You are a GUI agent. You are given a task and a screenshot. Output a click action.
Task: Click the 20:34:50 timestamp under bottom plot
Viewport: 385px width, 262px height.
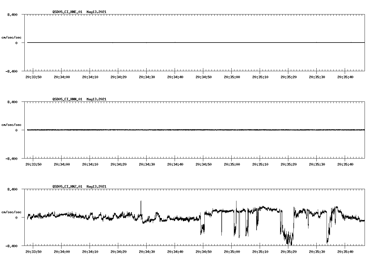(x=204, y=251)
